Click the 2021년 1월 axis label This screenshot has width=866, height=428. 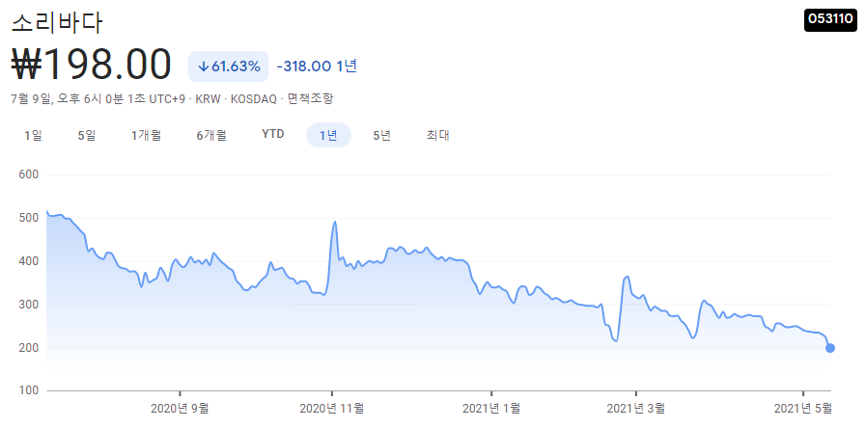[491, 409]
